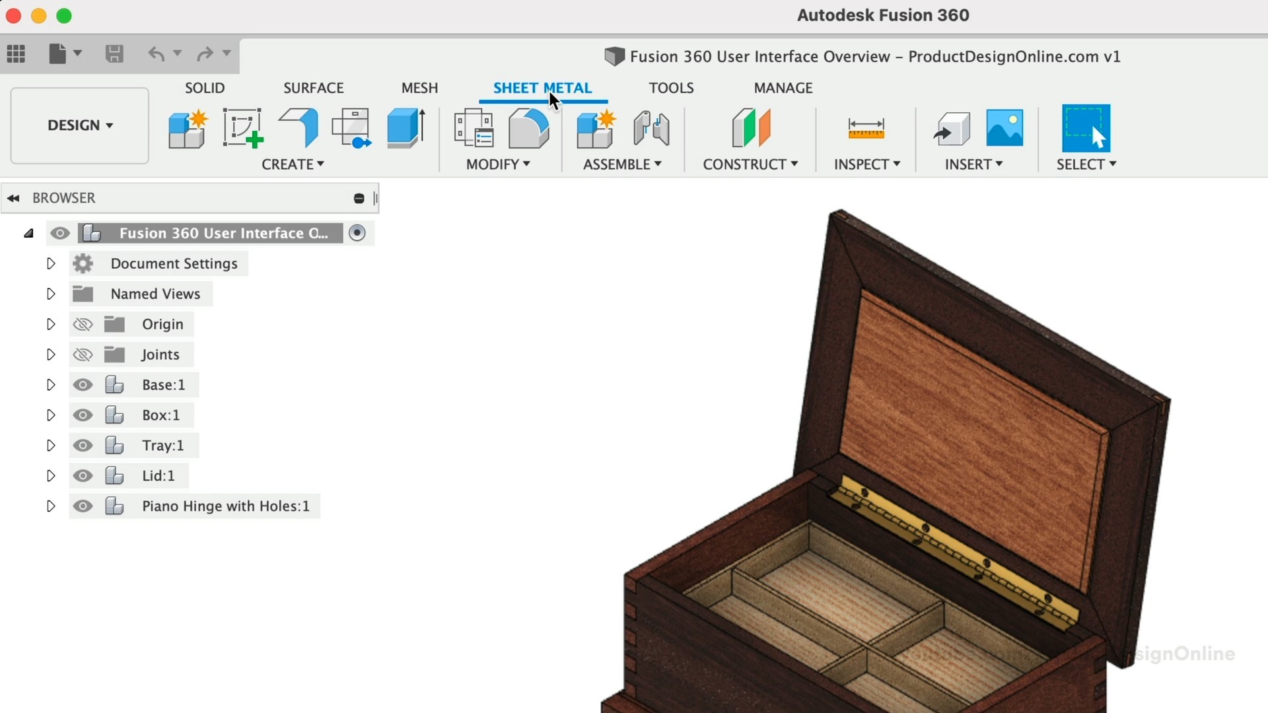Choose the Unfold tool icon
1268x713 pixels.
pos(352,128)
